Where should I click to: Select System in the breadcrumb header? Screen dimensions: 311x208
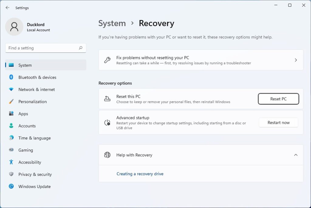tap(112, 23)
